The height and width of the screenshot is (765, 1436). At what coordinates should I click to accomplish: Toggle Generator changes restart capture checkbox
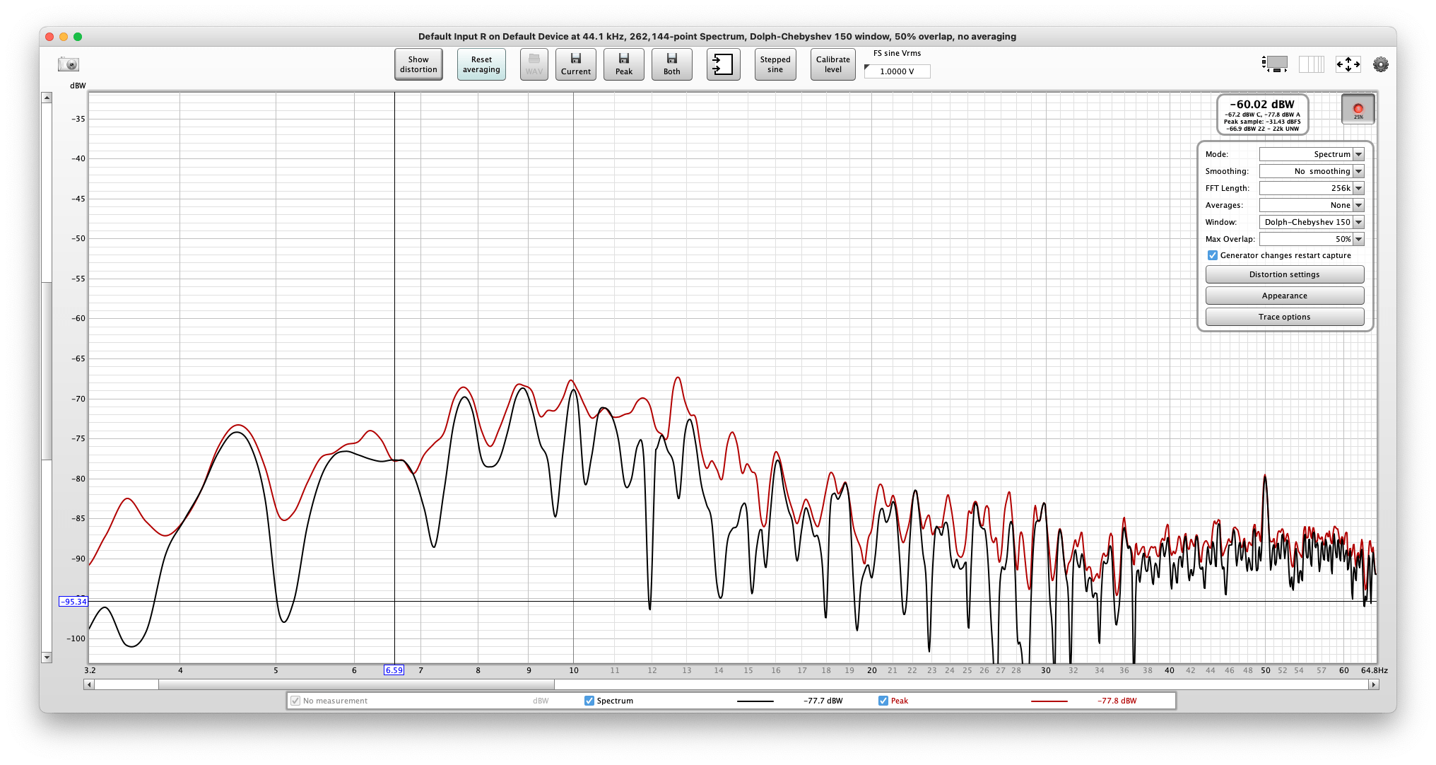point(1213,255)
